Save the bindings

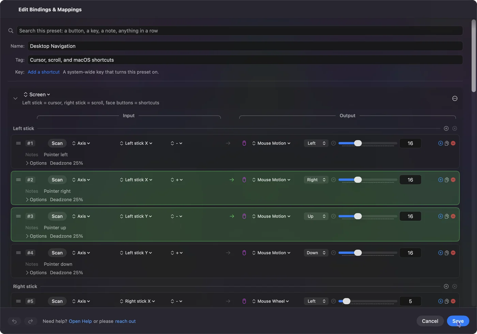(x=458, y=321)
